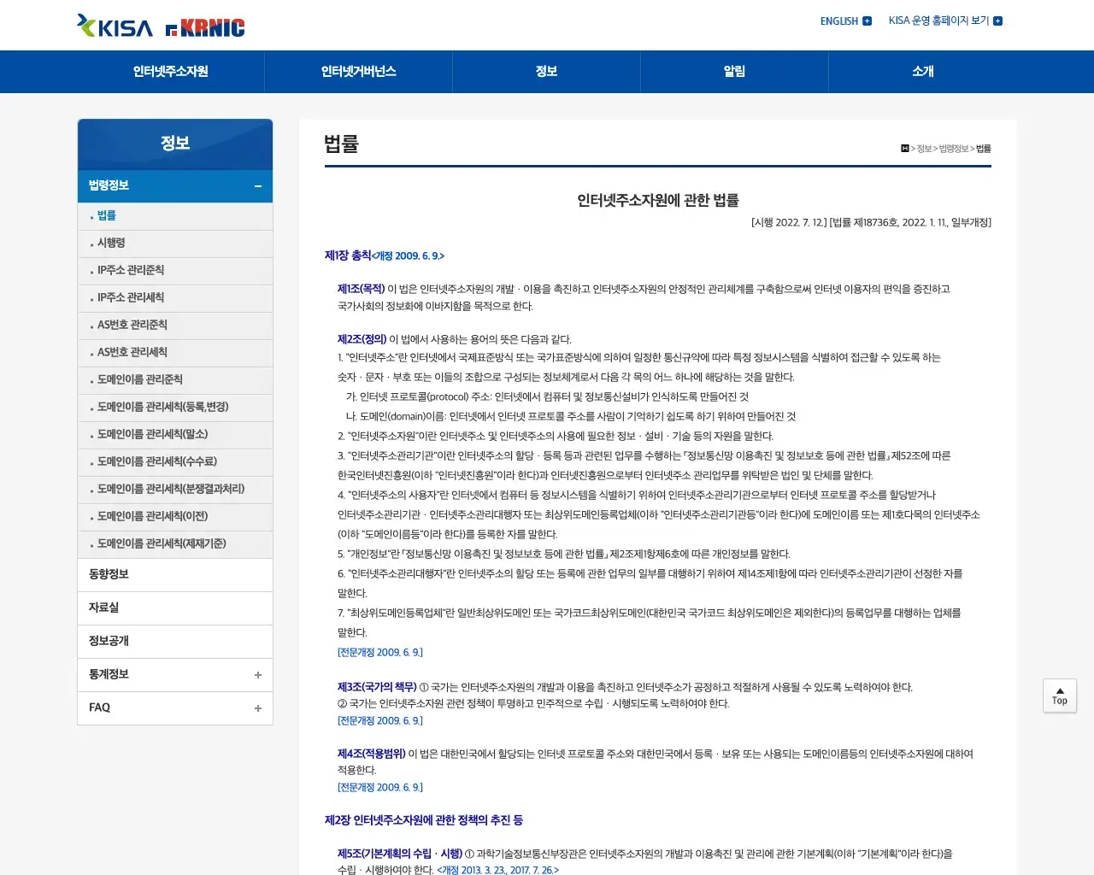This screenshot has height=875, width=1094.
Task: Open KISA 운영 홈페이지 보기 link
Action: 938,21
